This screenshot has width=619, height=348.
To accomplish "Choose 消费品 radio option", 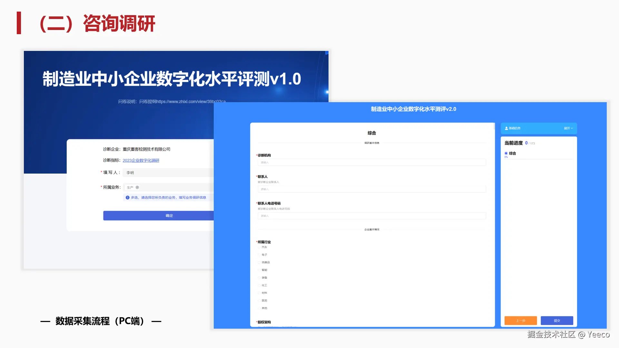I will point(259,263).
